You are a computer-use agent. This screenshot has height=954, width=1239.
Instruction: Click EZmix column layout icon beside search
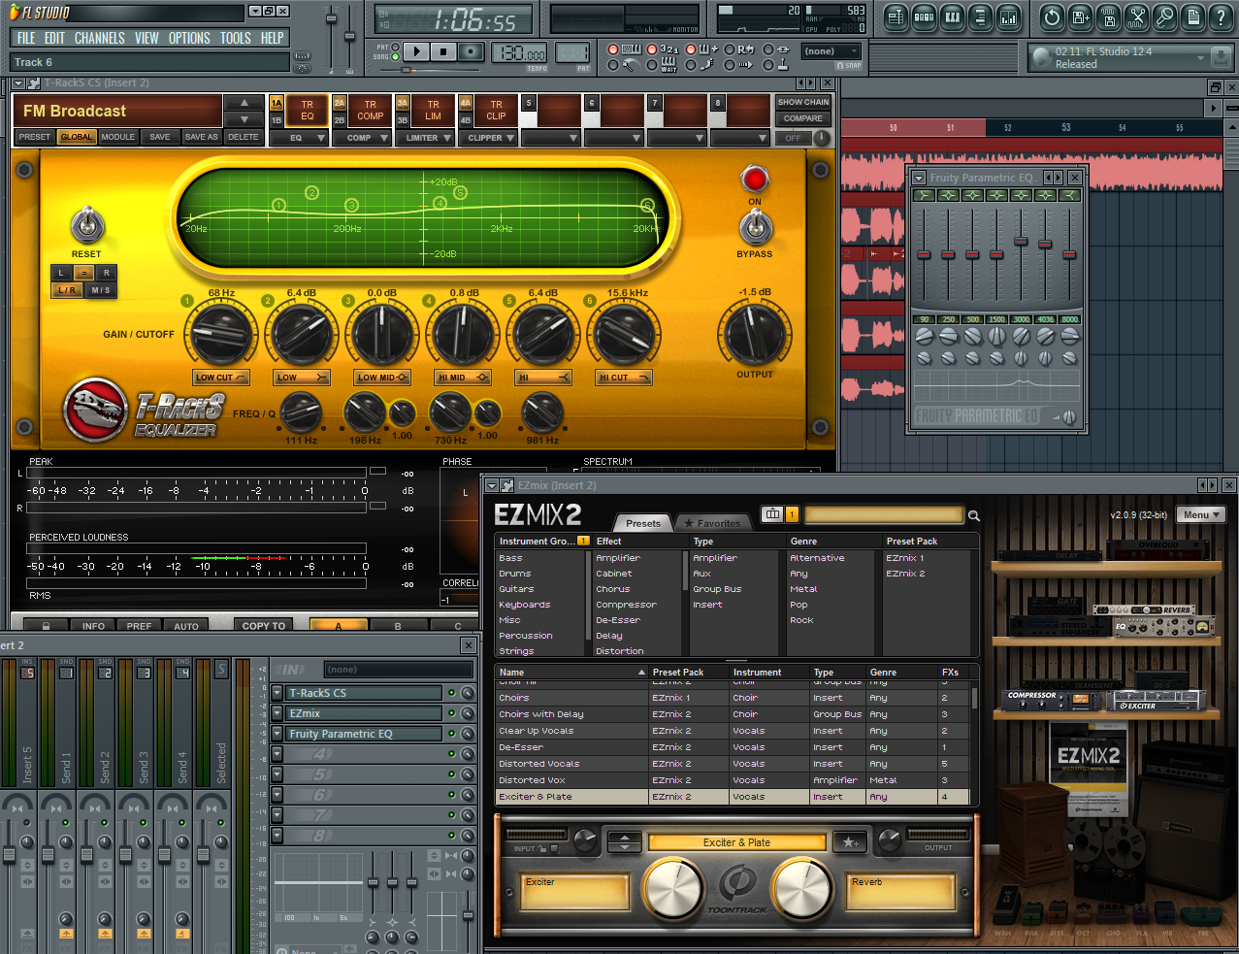point(772,514)
